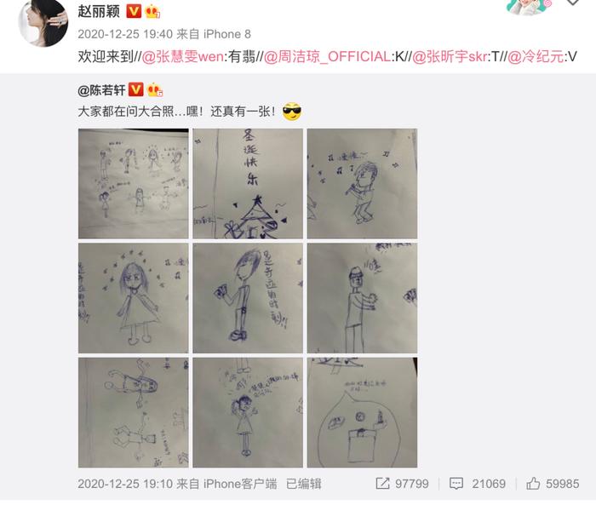This screenshot has height=505, width=596.
Task: Visit the @张昕宇skr mention link
Action: point(450,57)
